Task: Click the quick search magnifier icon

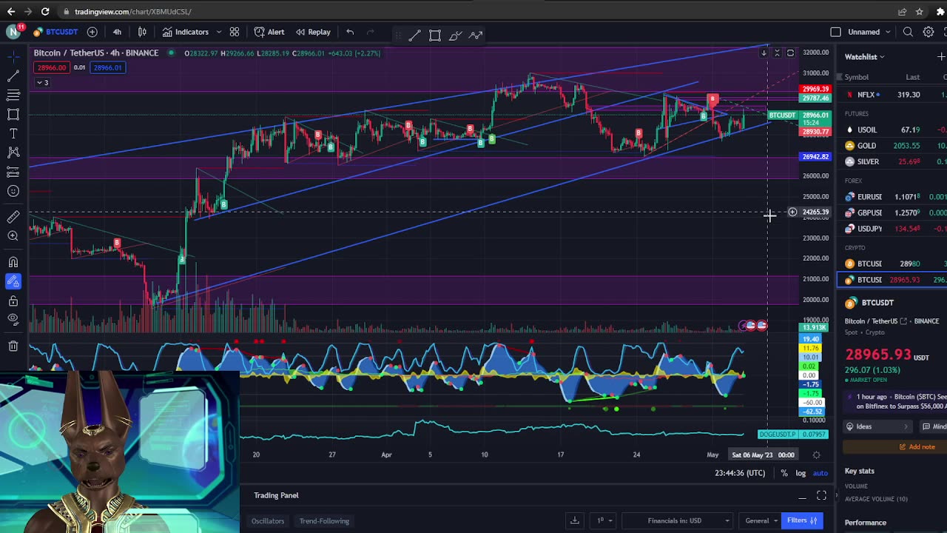Action: [908, 32]
